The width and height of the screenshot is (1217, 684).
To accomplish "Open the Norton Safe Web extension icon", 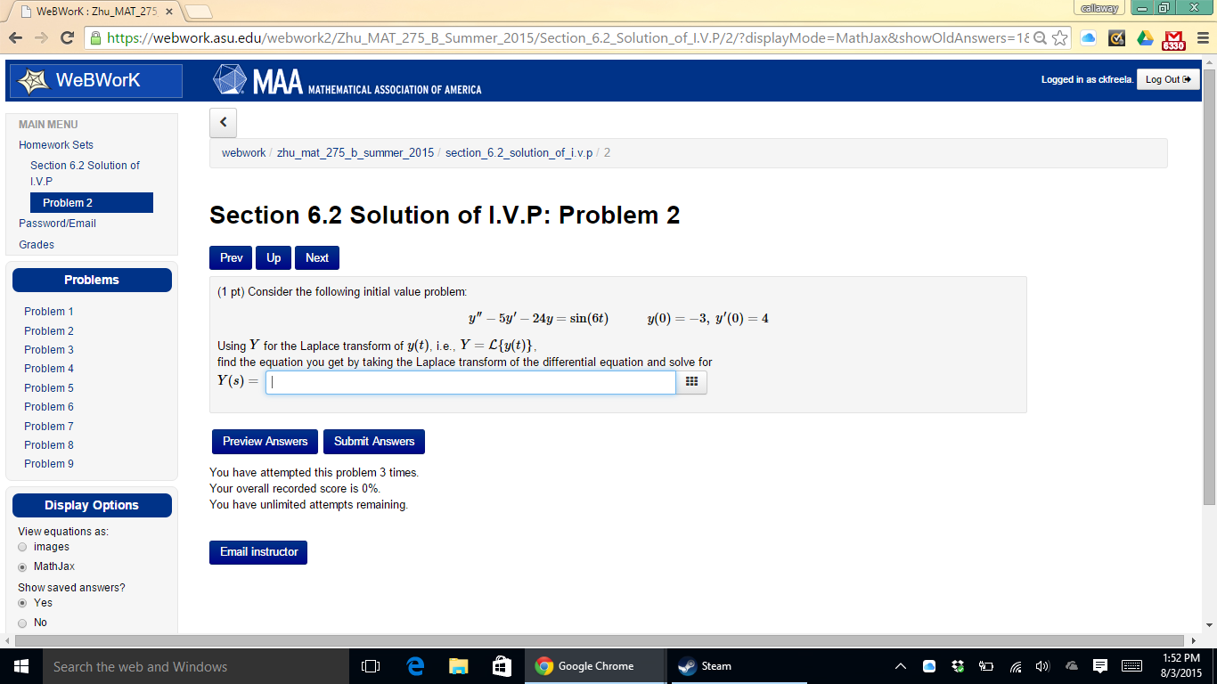I will [x=1115, y=38].
